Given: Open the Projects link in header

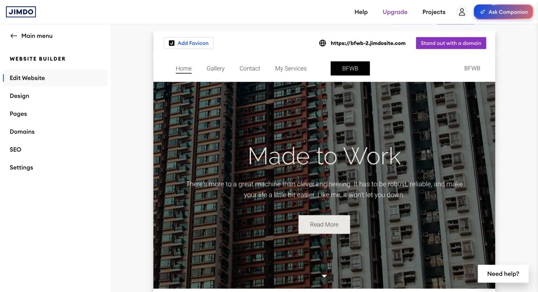Looking at the screenshot, I should [434, 12].
